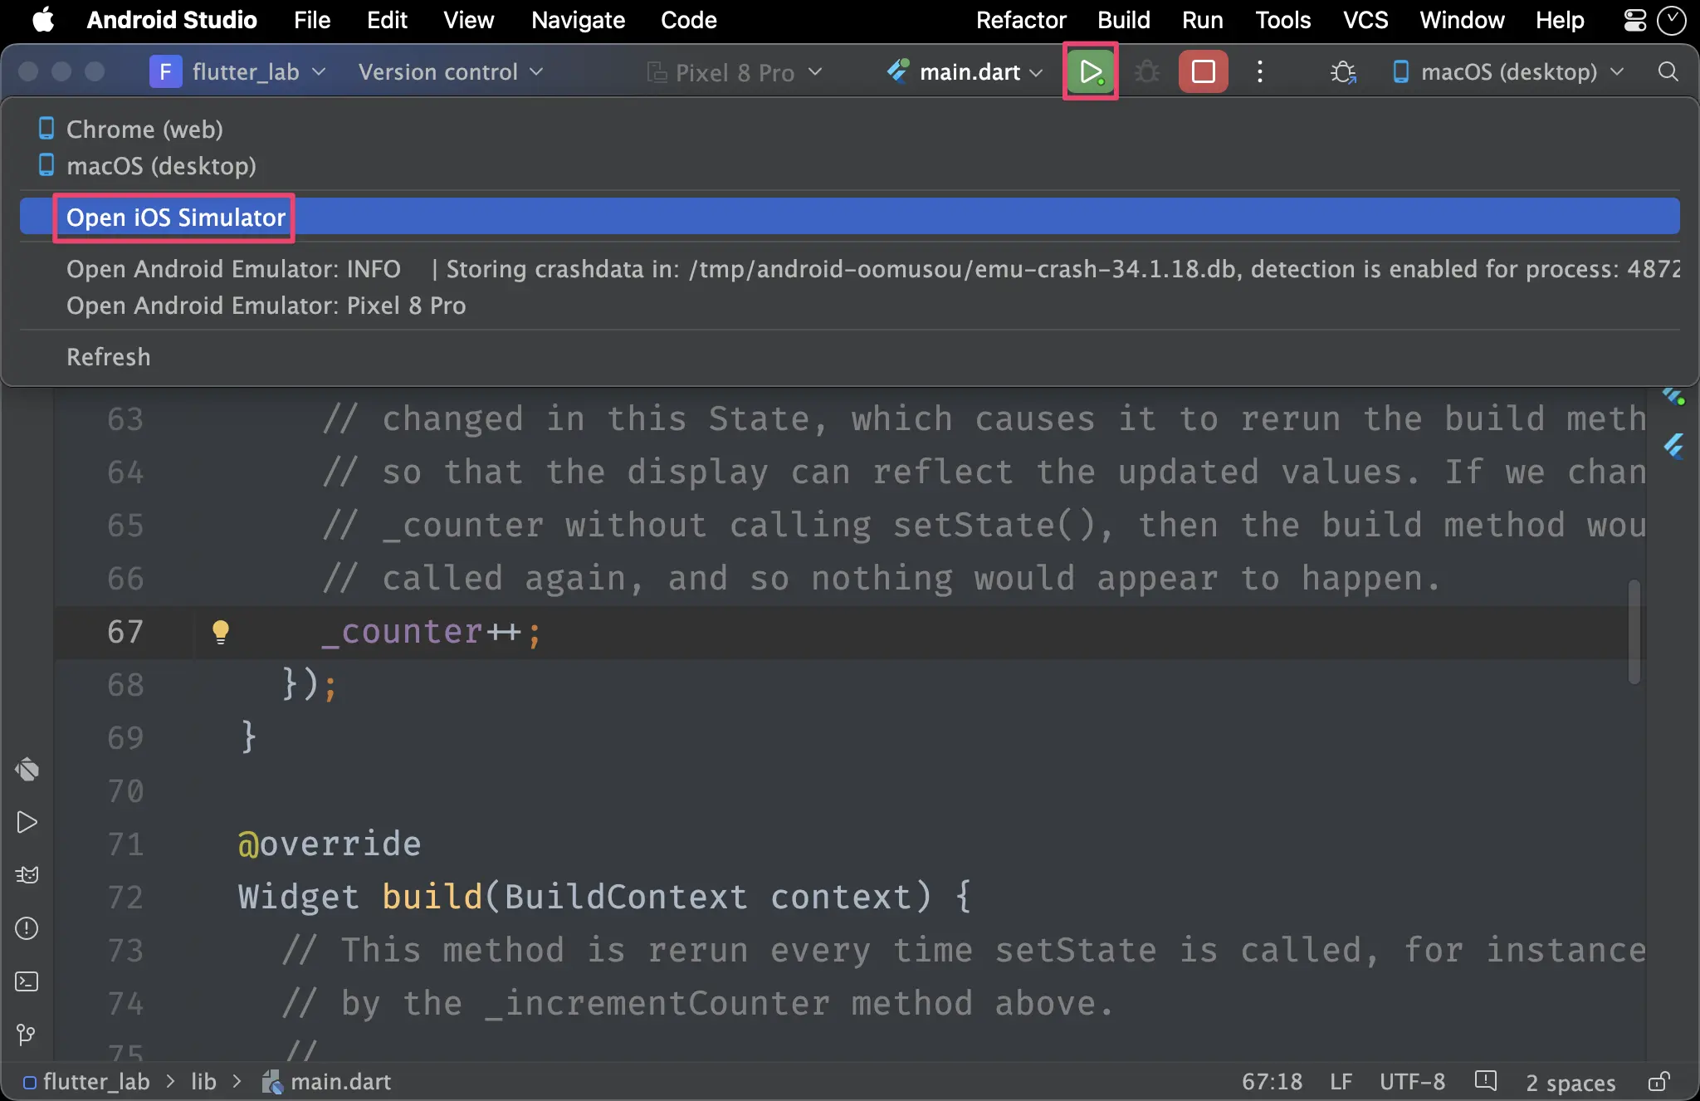Open the Refactor menu

pyautogui.click(x=1020, y=20)
